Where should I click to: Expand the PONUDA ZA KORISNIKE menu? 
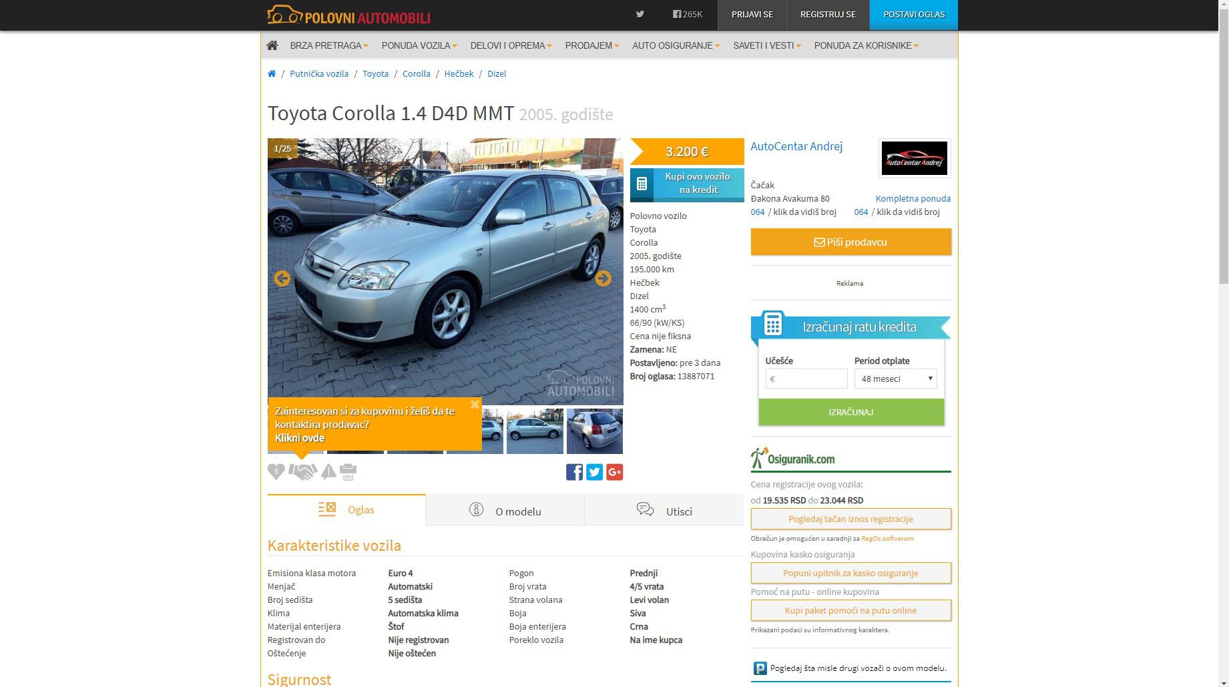867,45
